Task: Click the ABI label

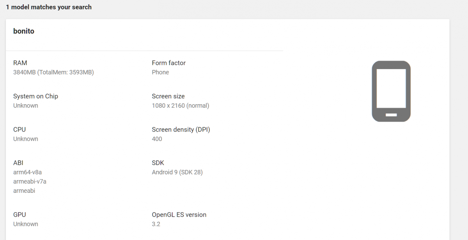Action: (x=18, y=163)
